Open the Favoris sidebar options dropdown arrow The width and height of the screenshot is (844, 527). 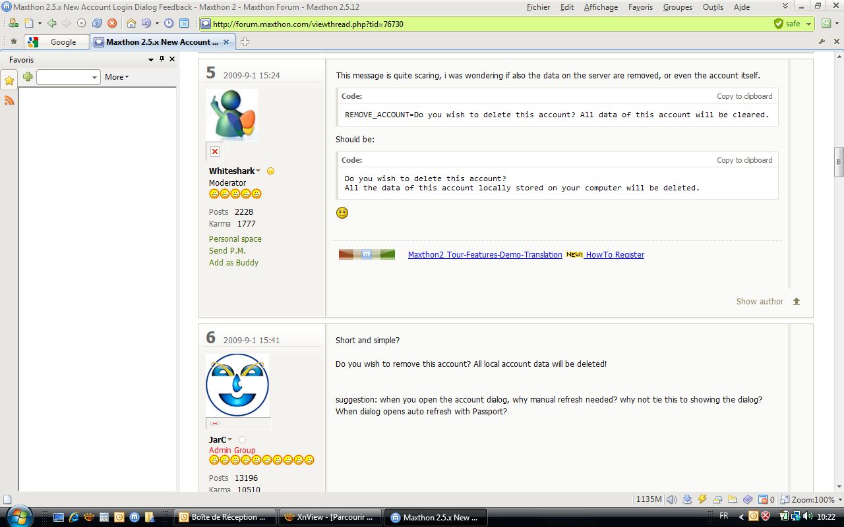[x=151, y=59]
